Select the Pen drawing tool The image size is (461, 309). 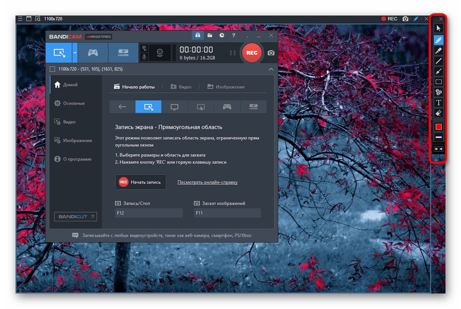click(x=438, y=39)
